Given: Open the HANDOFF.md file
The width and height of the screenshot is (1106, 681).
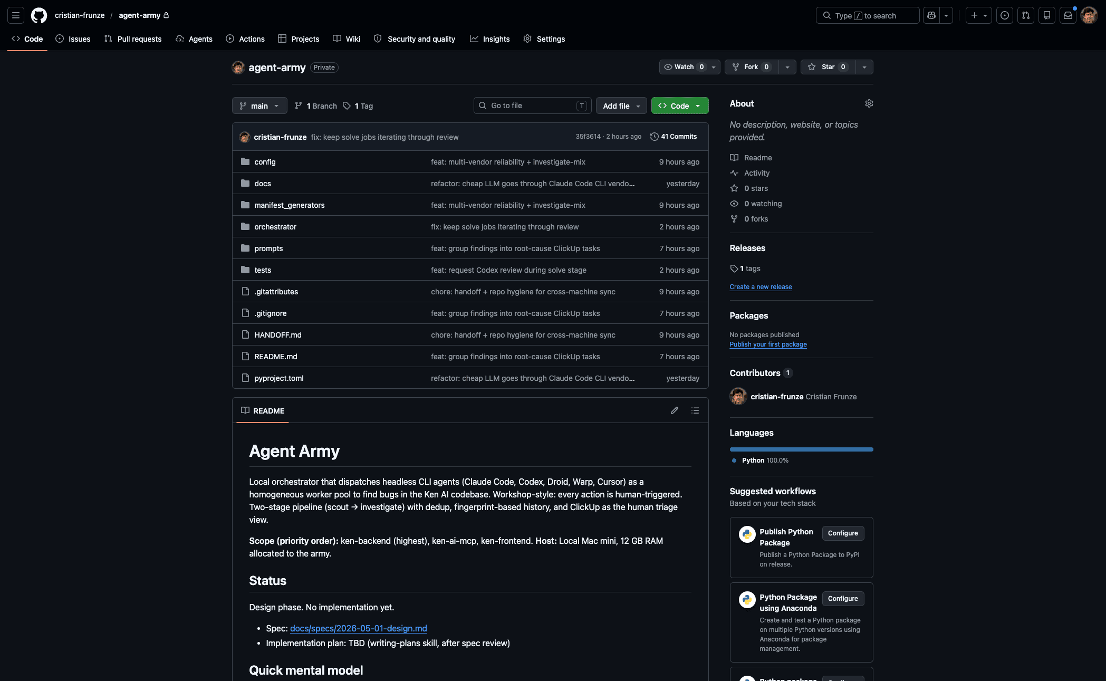Looking at the screenshot, I should (278, 334).
